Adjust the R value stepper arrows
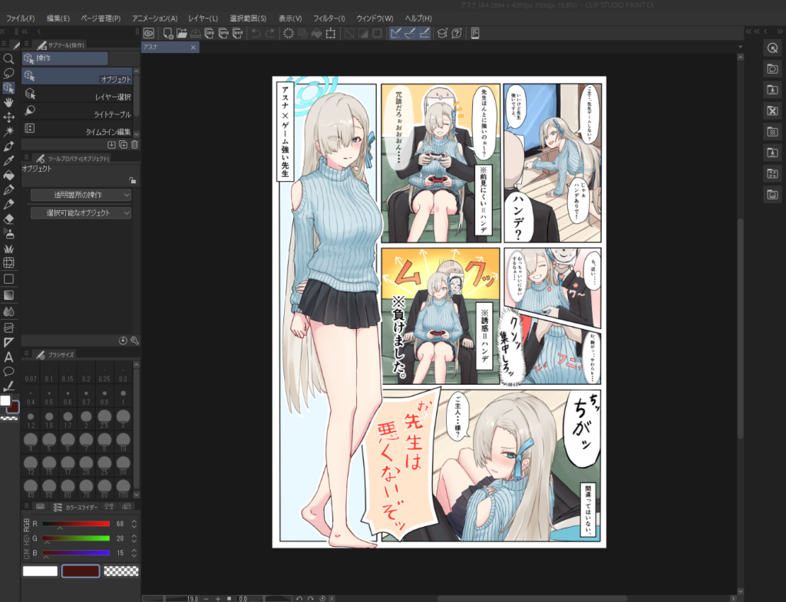The image size is (786, 602). (x=134, y=524)
